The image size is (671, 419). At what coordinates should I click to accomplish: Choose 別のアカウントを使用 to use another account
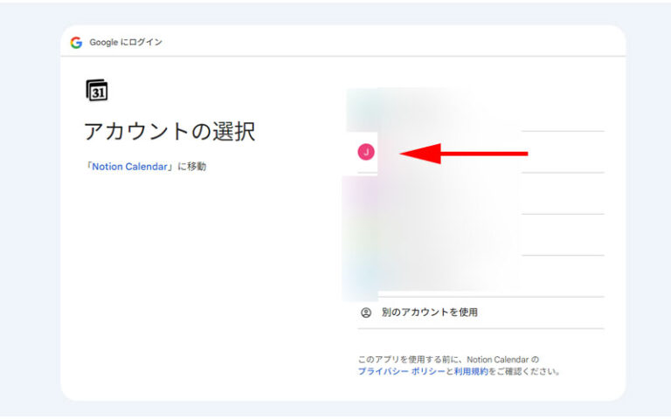point(429,313)
